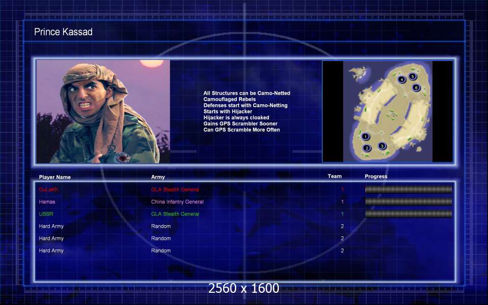Click the island map preview
The image size is (488, 305).
(x=387, y=111)
